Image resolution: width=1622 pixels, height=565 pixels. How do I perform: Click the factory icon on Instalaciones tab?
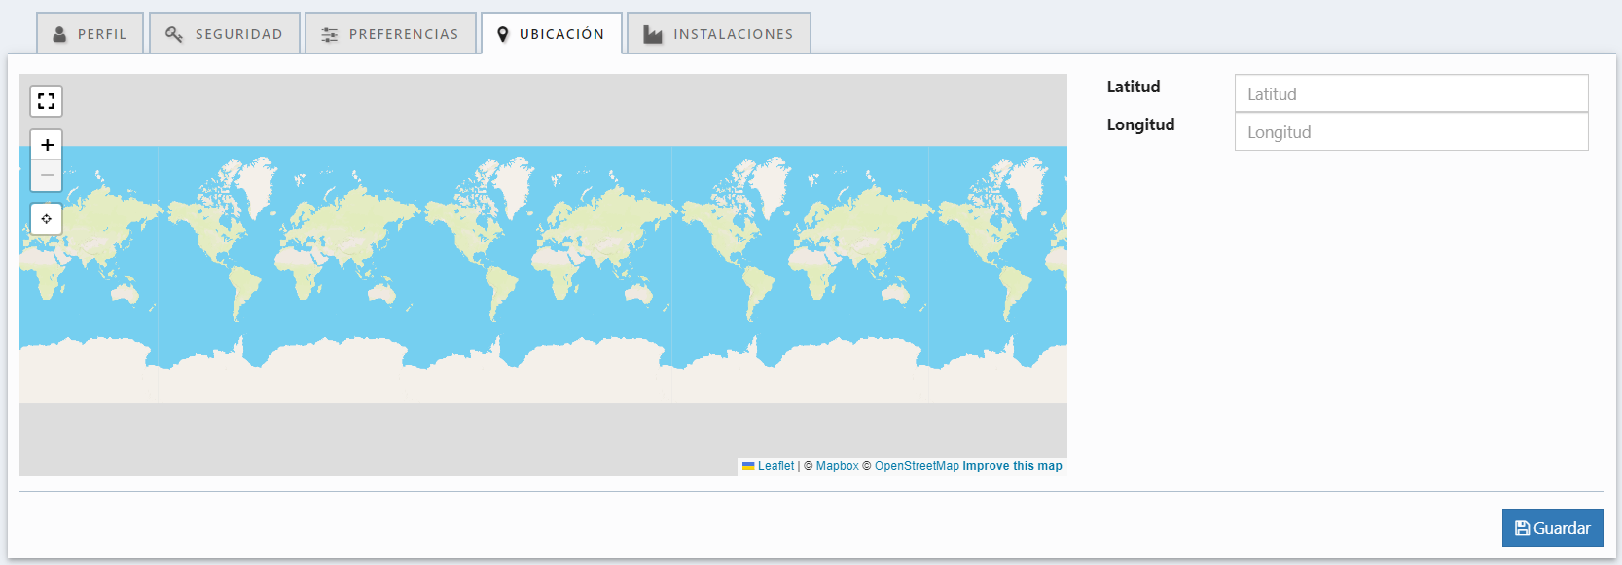coord(653,35)
